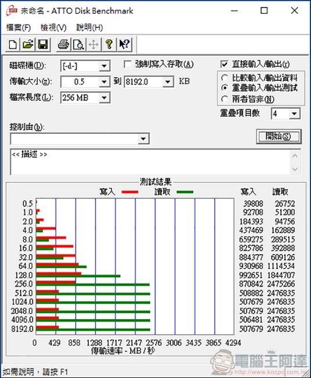Select the 兩者皆非(N) radio button
The height and width of the screenshot is (378, 311).
tap(224, 99)
